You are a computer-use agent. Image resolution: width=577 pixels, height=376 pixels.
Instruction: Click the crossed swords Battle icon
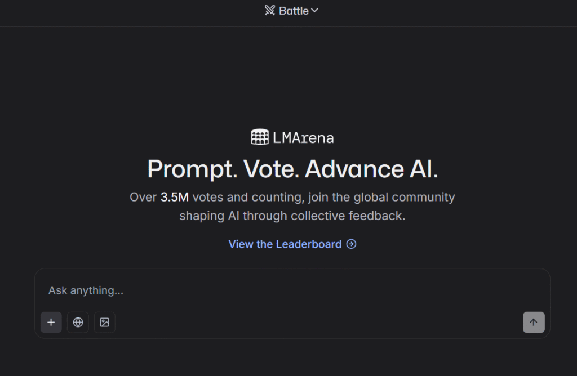point(270,10)
